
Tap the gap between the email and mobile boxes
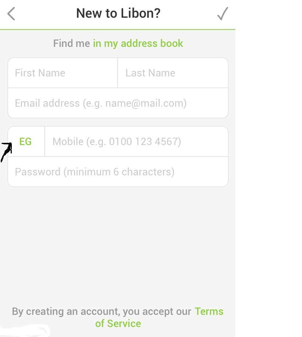118,122
